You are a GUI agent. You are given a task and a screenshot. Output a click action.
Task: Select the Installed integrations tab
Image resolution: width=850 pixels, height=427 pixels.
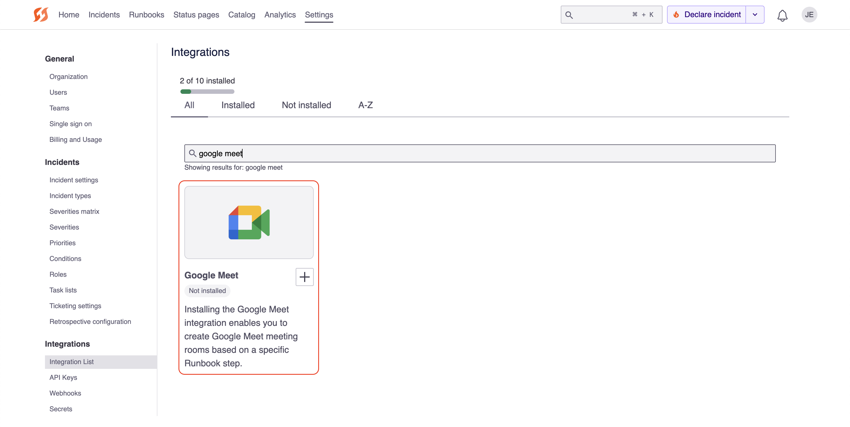coord(238,105)
